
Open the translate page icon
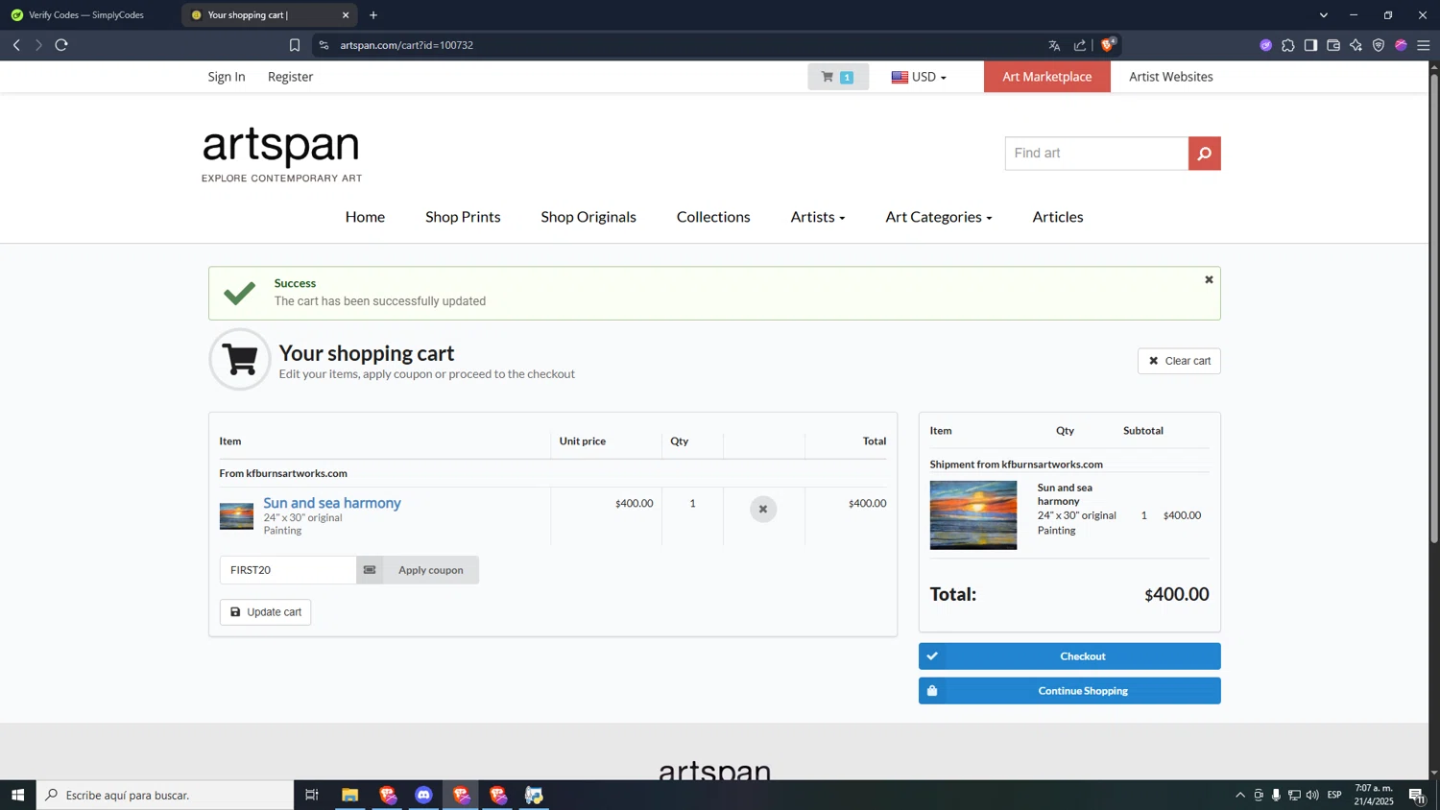(x=1054, y=45)
